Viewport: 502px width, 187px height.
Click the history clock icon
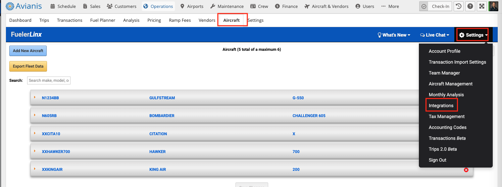[x=458, y=6]
